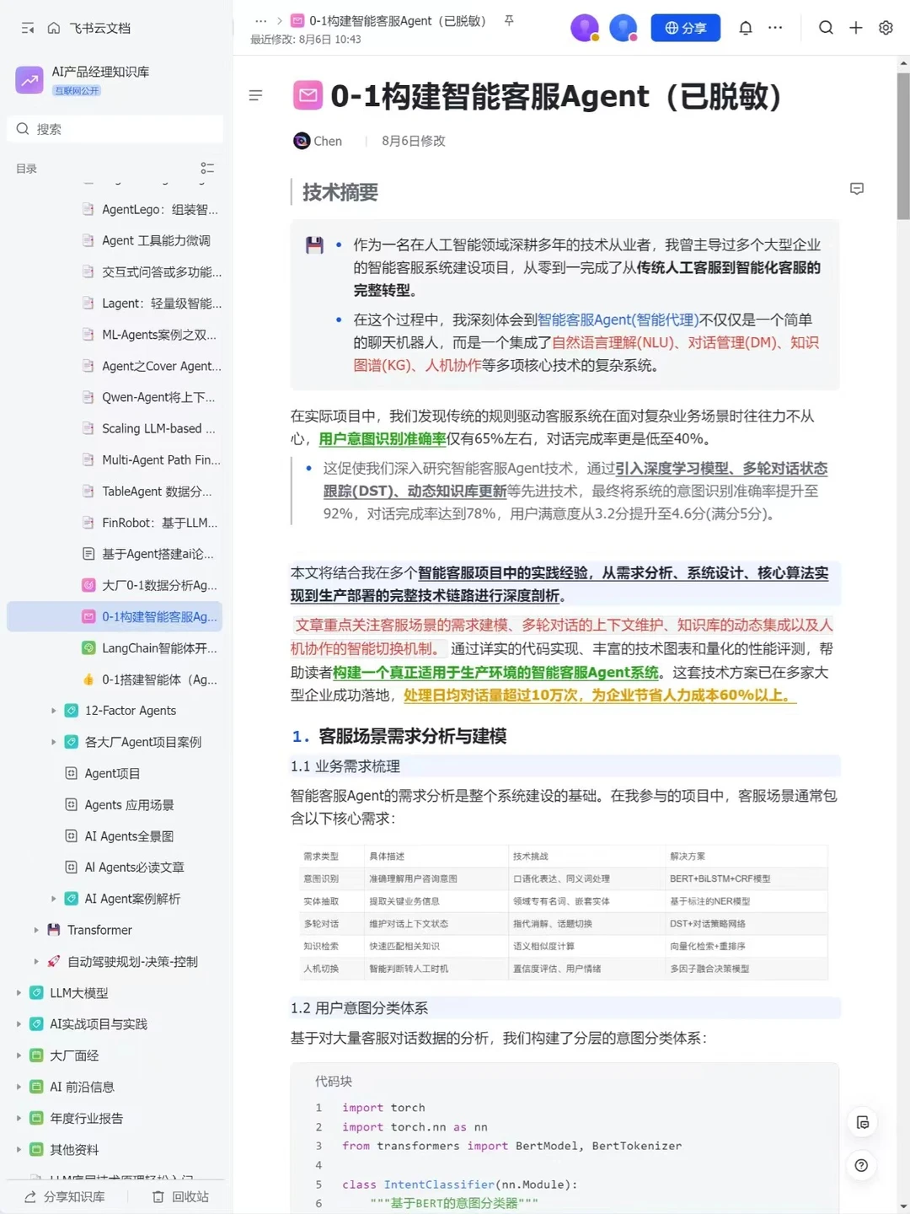The width and height of the screenshot is (910, 1214).
Task: Open 回收站 at the bottom
Action: tap(179, 1196)
